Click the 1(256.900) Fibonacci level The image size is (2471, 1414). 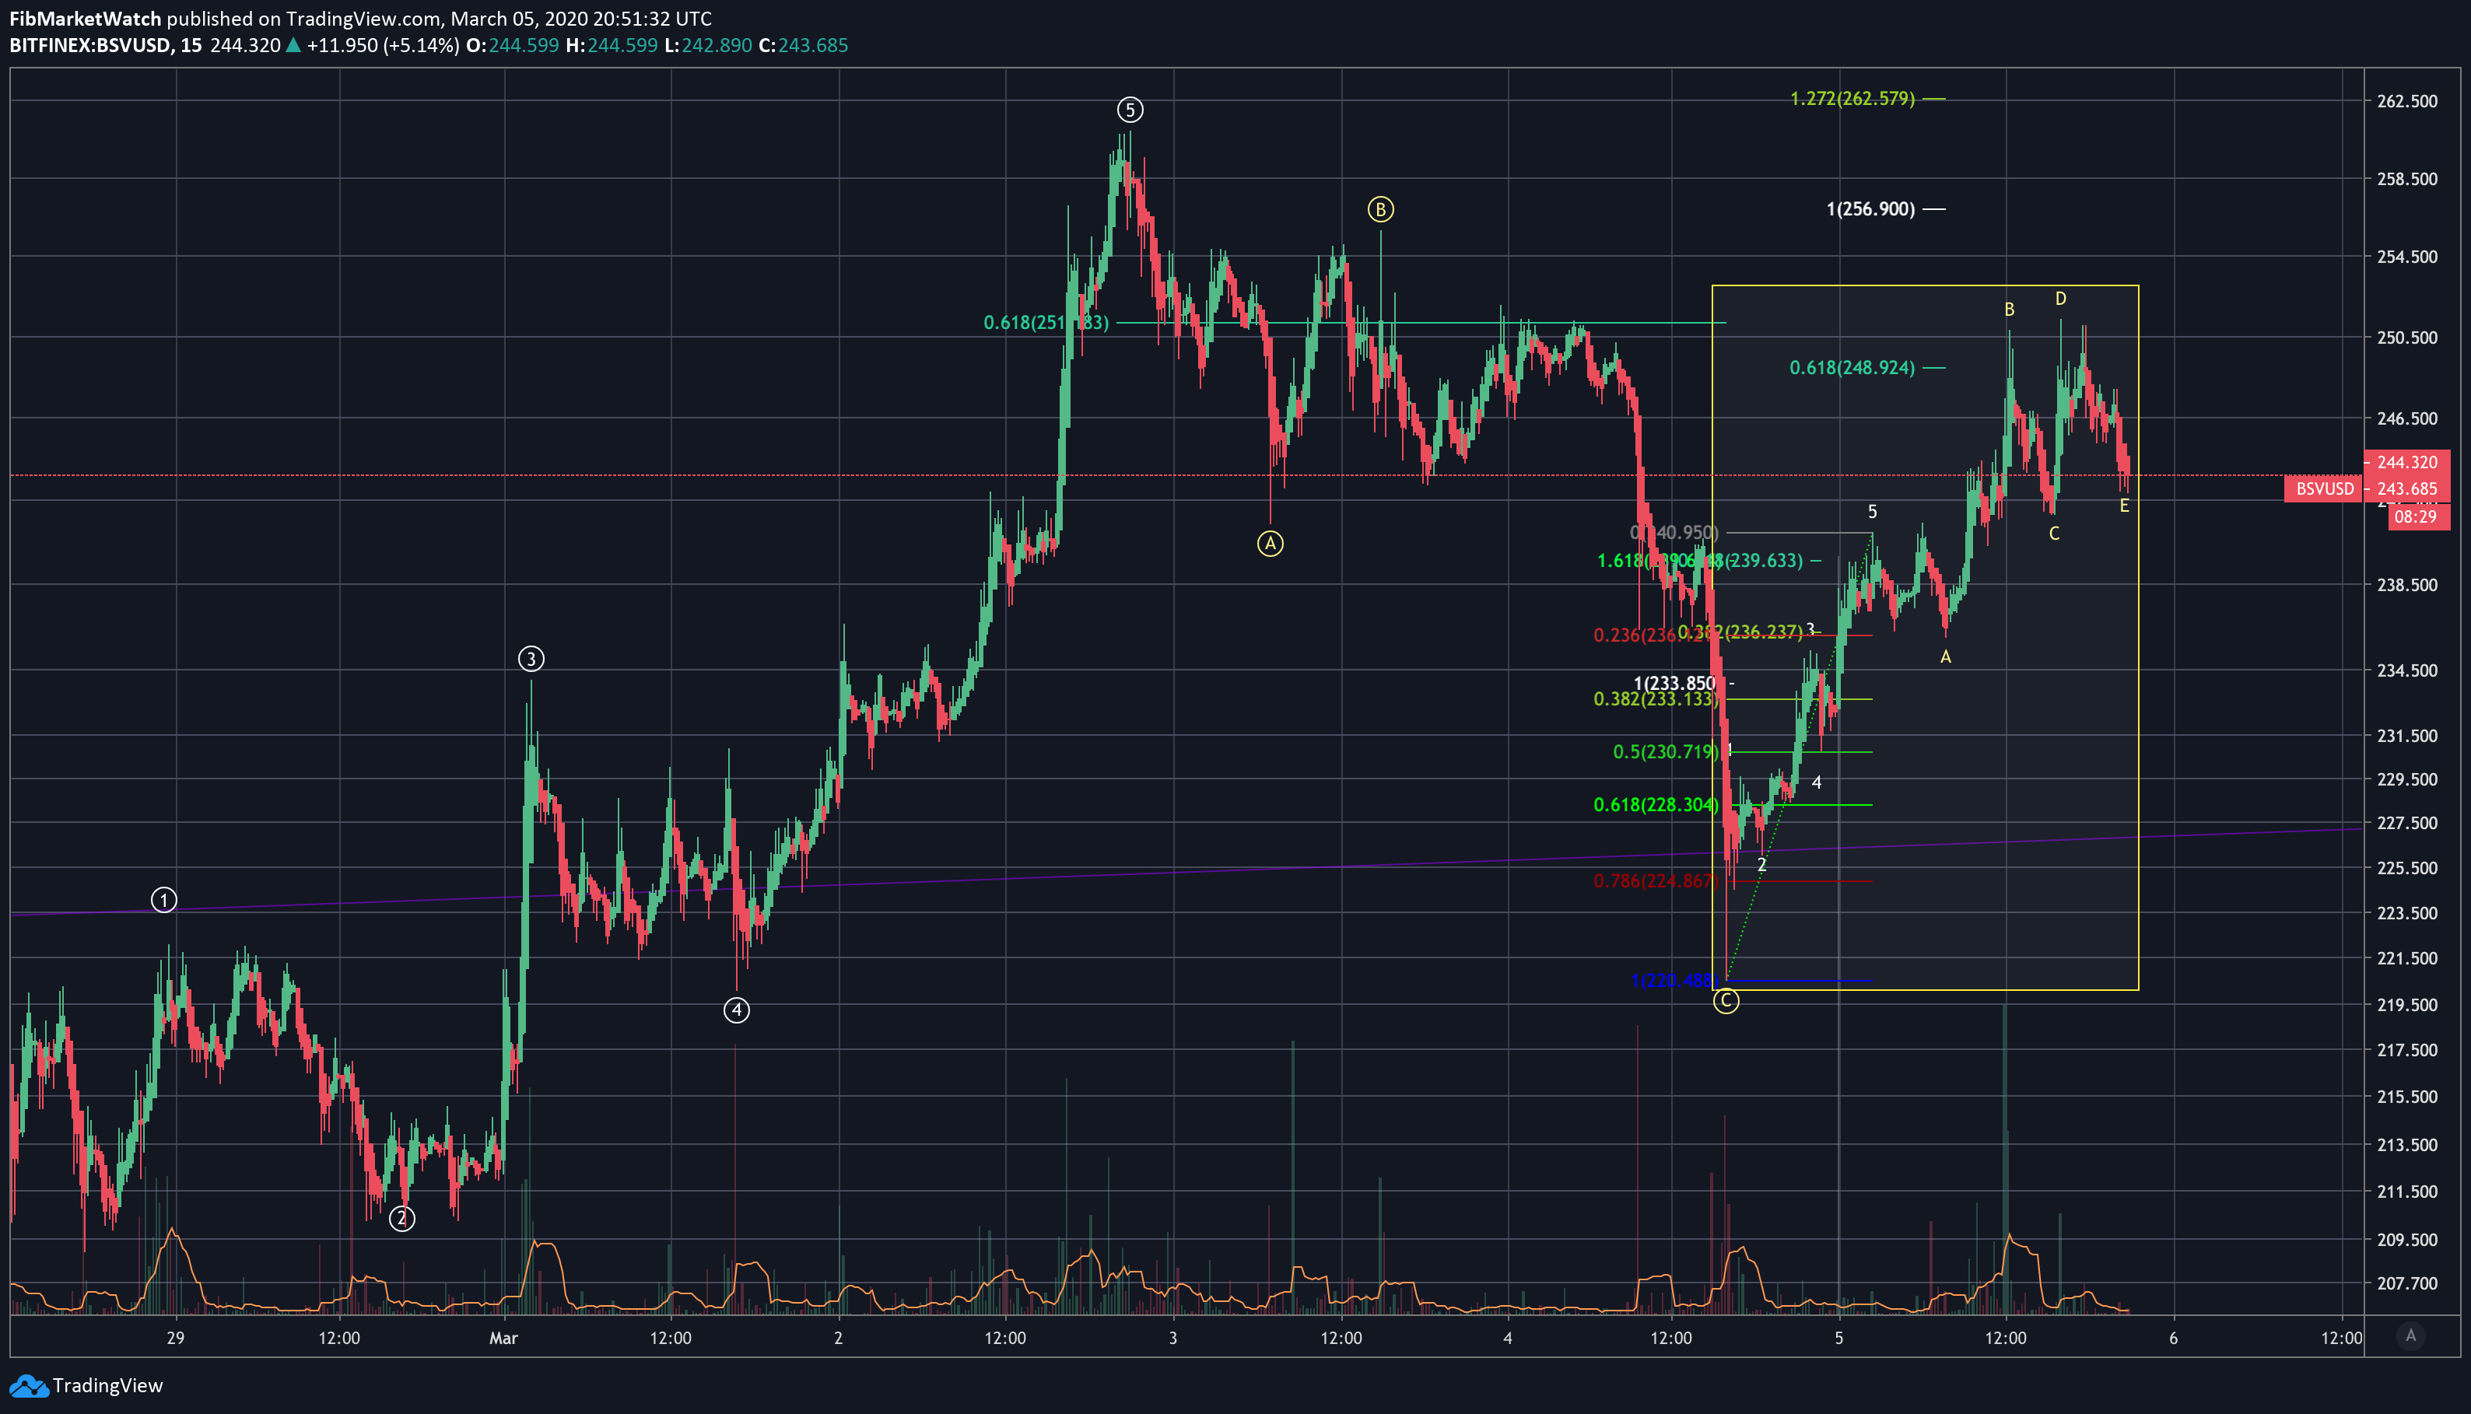coord(1870,210)
